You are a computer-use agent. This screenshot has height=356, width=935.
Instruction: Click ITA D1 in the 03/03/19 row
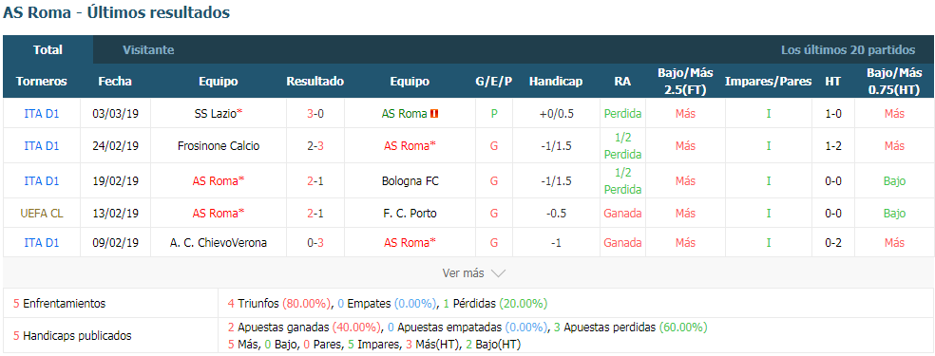[x=42, y=113]
